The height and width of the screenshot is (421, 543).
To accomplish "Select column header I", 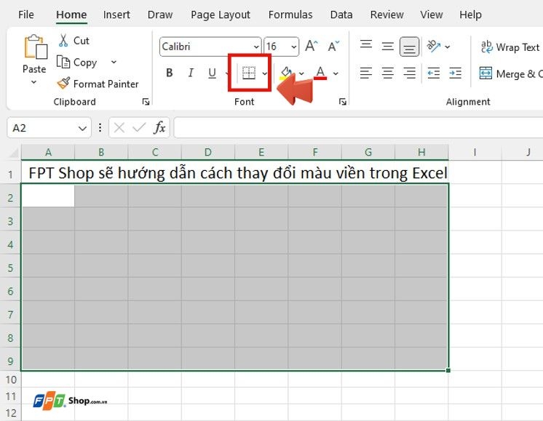I will tap(475, 152).
